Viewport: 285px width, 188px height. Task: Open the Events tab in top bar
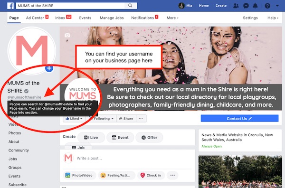[85, 18]
